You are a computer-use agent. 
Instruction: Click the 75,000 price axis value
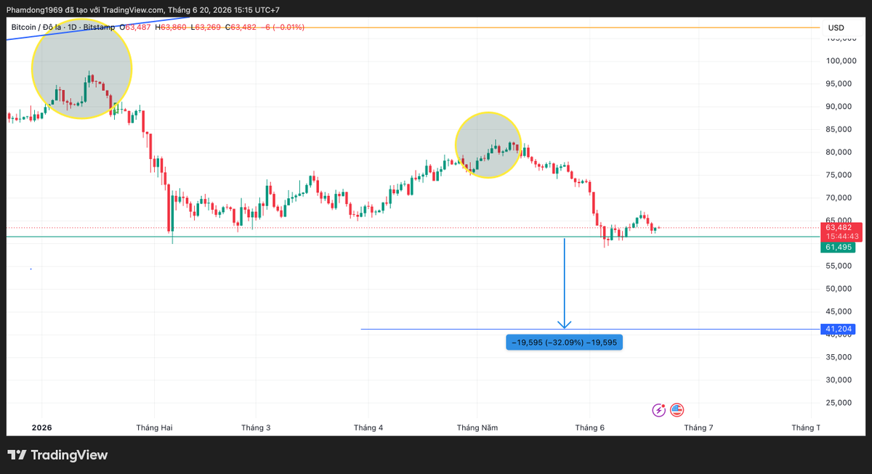[838, 175]
